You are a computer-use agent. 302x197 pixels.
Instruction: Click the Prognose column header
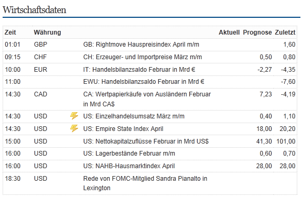[x=257, y=32]
